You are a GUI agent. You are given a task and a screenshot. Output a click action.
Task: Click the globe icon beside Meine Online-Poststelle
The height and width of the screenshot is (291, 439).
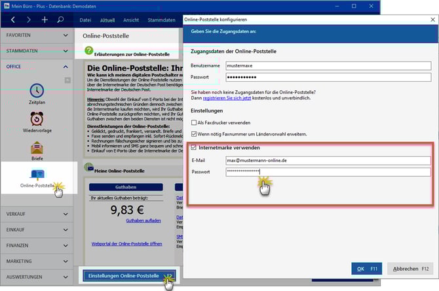(x=88, y=167)
